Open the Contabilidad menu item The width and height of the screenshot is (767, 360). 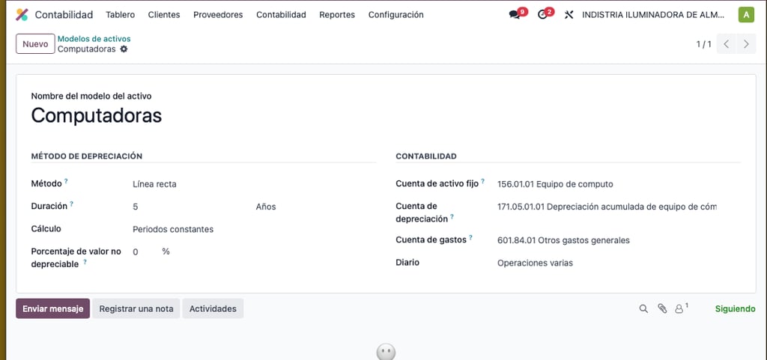[x=282, y=15]
